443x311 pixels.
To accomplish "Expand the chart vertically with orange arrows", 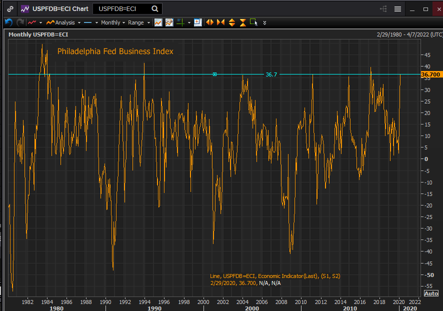I will pos(231,22).
